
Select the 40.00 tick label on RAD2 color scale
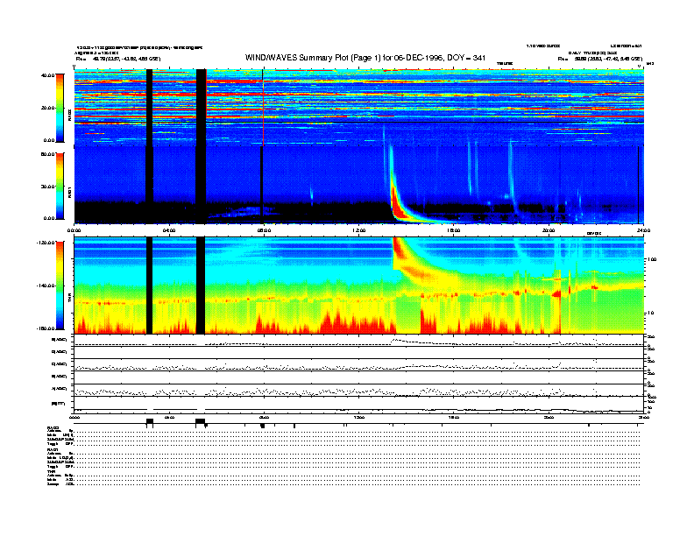click(x=48, y=75)
